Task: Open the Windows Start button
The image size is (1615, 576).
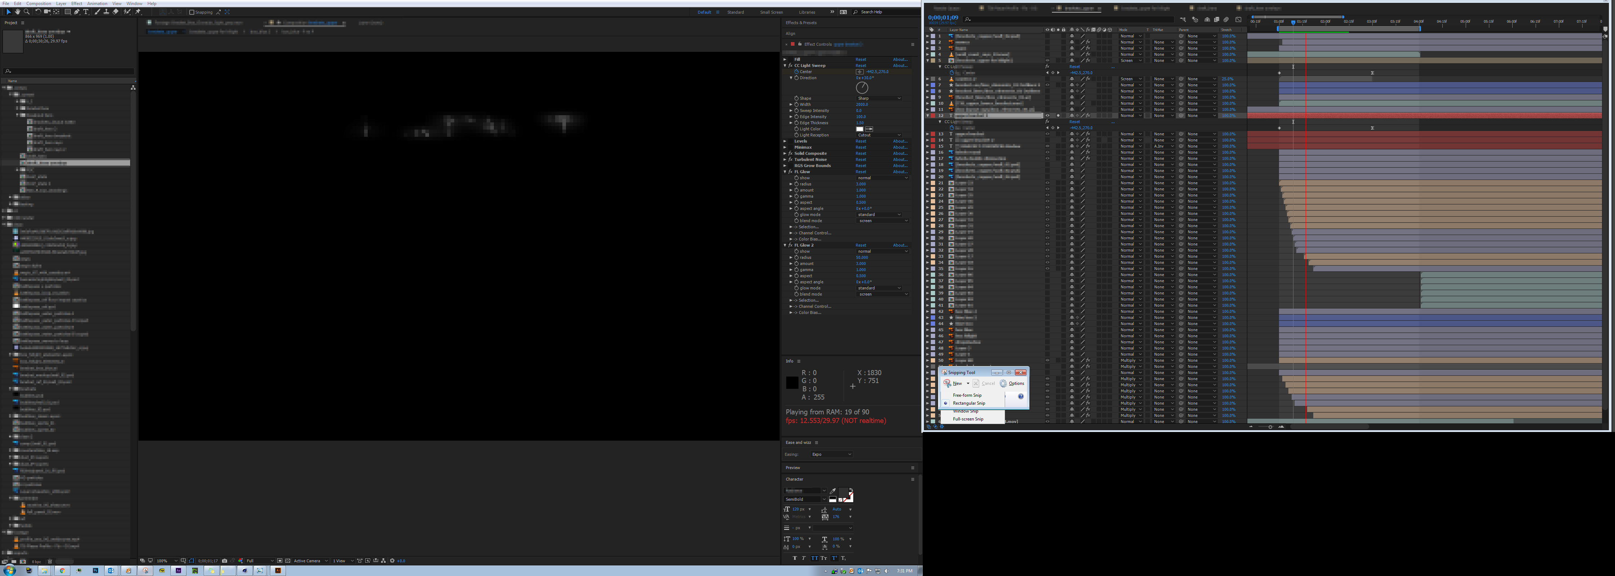Action: coord(9,570)
